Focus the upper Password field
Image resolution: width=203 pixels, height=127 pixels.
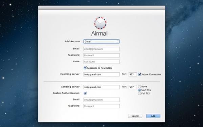pos(101,55)
